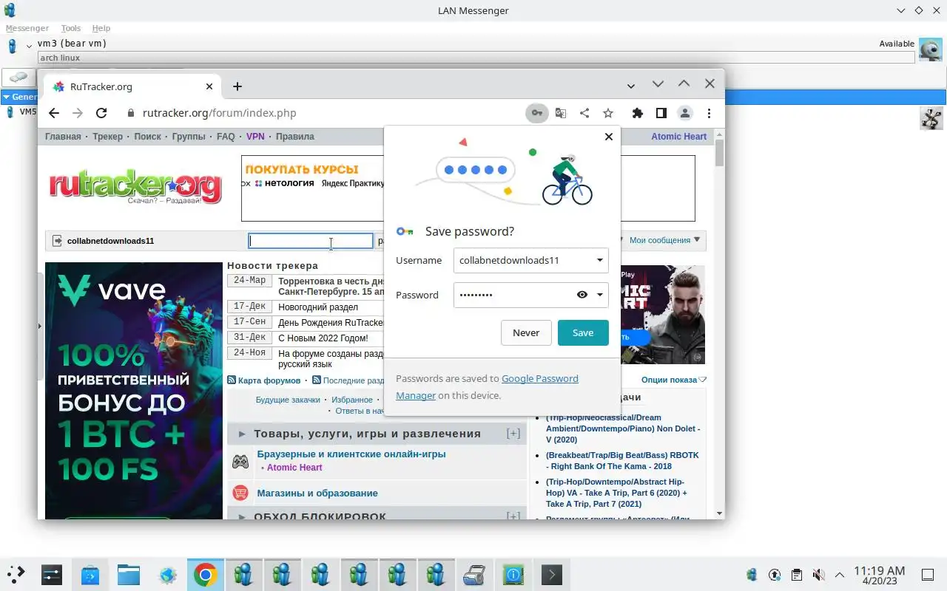Expand Товары, услуги section with [+] button

513,434
